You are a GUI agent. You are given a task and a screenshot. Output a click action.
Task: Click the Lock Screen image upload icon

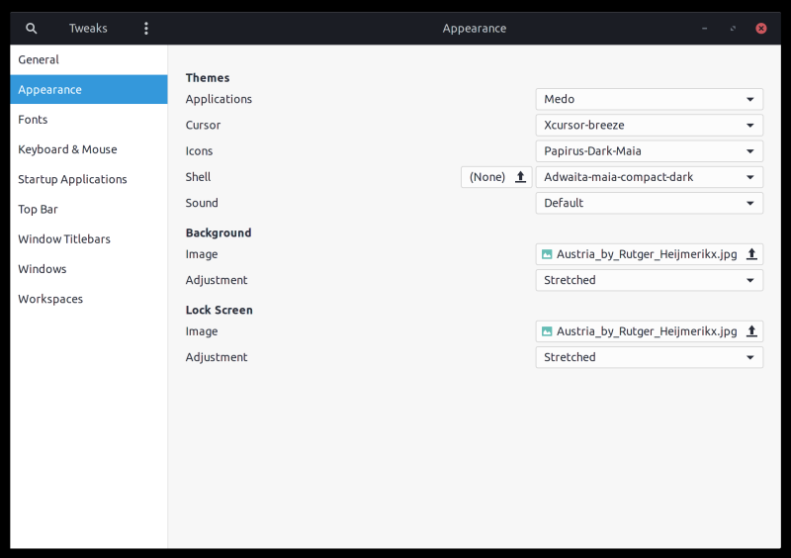(x=751, y=331)
